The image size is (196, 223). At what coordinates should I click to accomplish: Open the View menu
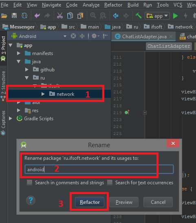tap(32, 5)
